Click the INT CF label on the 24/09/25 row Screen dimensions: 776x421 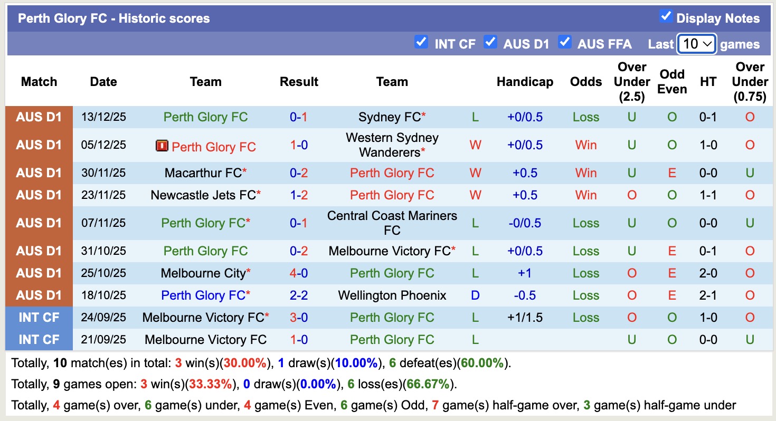click(x=39, y=317)
